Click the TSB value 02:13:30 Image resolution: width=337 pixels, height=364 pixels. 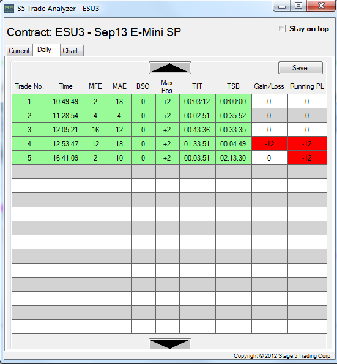tap(234, 158)
